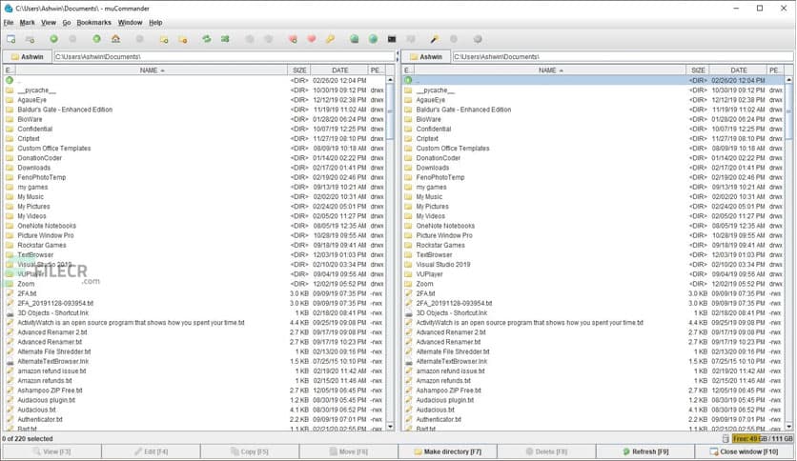This screenshot has height=461, width=797.
Task: Click the Mark group folder icon
Action: click(164, 39)
